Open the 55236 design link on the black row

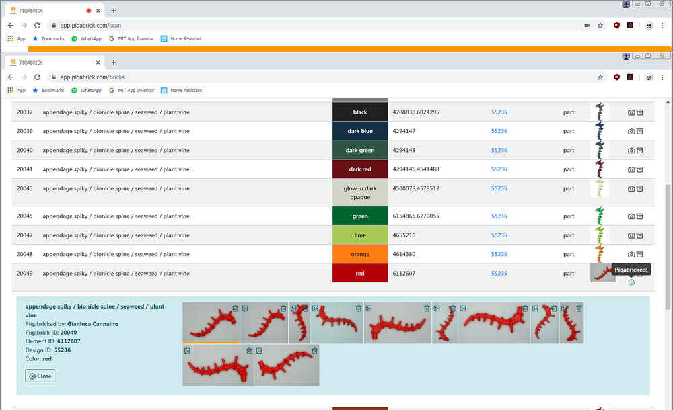click(499, 112)
